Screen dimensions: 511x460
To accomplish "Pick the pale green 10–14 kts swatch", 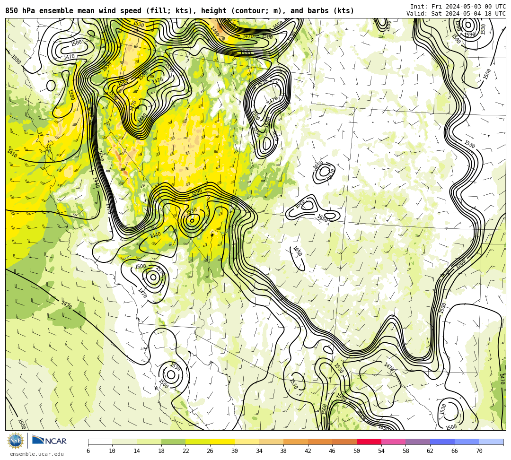I will pyautogui.click(x=124, y=442).
